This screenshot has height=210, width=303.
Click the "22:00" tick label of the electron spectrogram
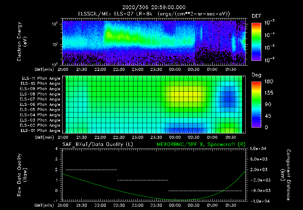100,69
